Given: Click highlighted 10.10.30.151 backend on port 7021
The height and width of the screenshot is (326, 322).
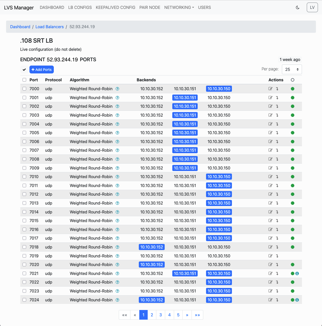Looking at the screenshot, I should pos(185,273).
